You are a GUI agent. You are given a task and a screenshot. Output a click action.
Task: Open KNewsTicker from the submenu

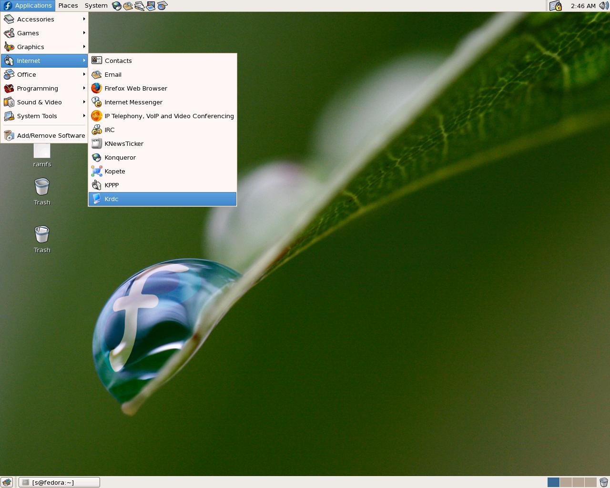[163, 143]
